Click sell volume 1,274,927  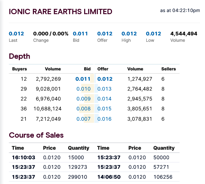140,79
